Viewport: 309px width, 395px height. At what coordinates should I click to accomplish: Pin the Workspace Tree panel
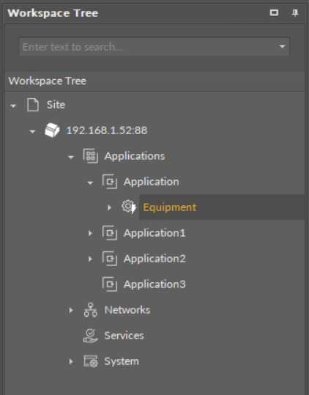click(x=295, y=12)
